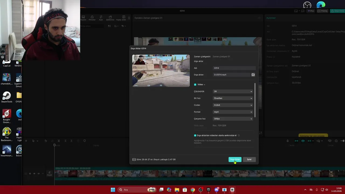Toggle sync exported videos checkbox
The image size is (345, 194).
195,136
